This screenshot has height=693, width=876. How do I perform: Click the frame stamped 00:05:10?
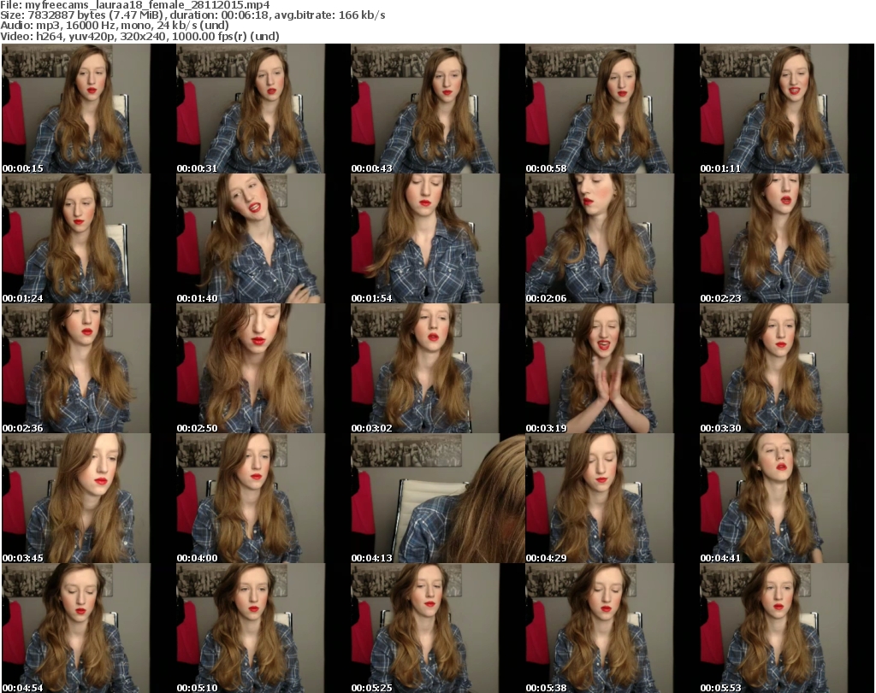point(263,628)
